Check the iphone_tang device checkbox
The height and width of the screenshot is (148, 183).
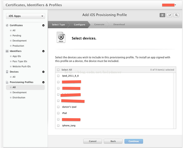58,126
